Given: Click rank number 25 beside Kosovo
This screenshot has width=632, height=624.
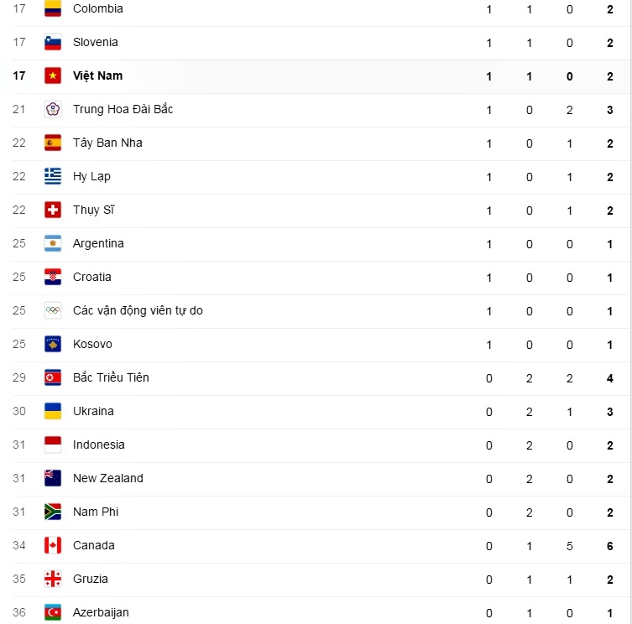Looking at the screenshot, I should (19, 344).
